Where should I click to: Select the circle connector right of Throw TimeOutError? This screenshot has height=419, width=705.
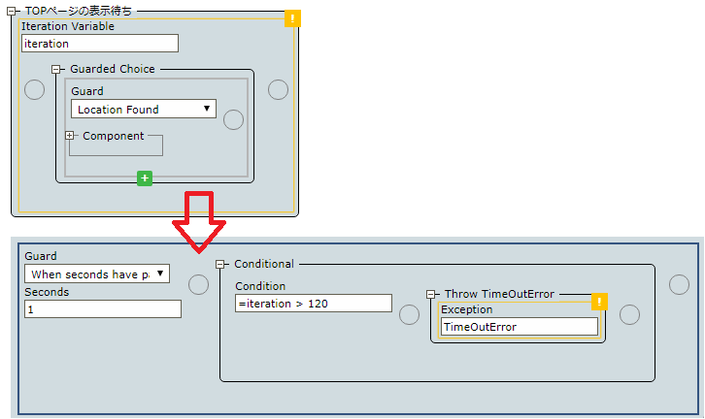pos(629,314)
